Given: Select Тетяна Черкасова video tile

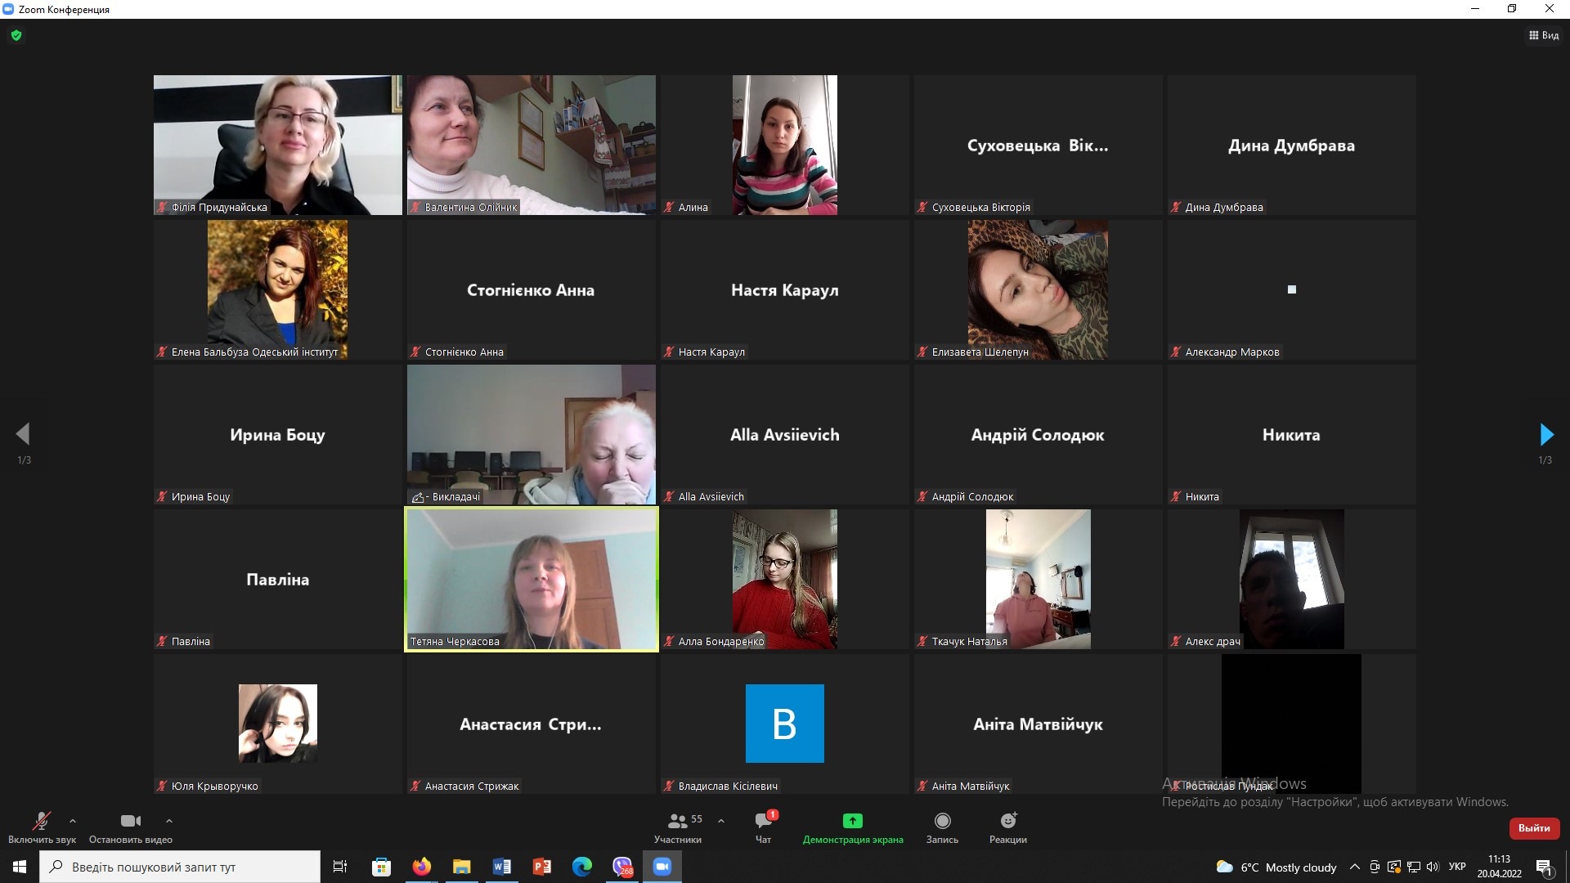Looking at the screenshot, I should [x=532, y=579].
